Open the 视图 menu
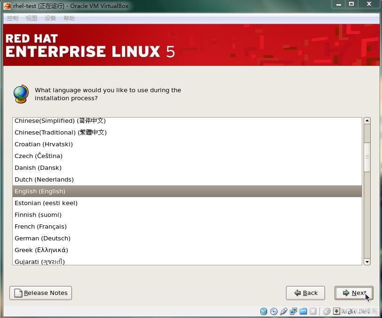 click(32, 18)
